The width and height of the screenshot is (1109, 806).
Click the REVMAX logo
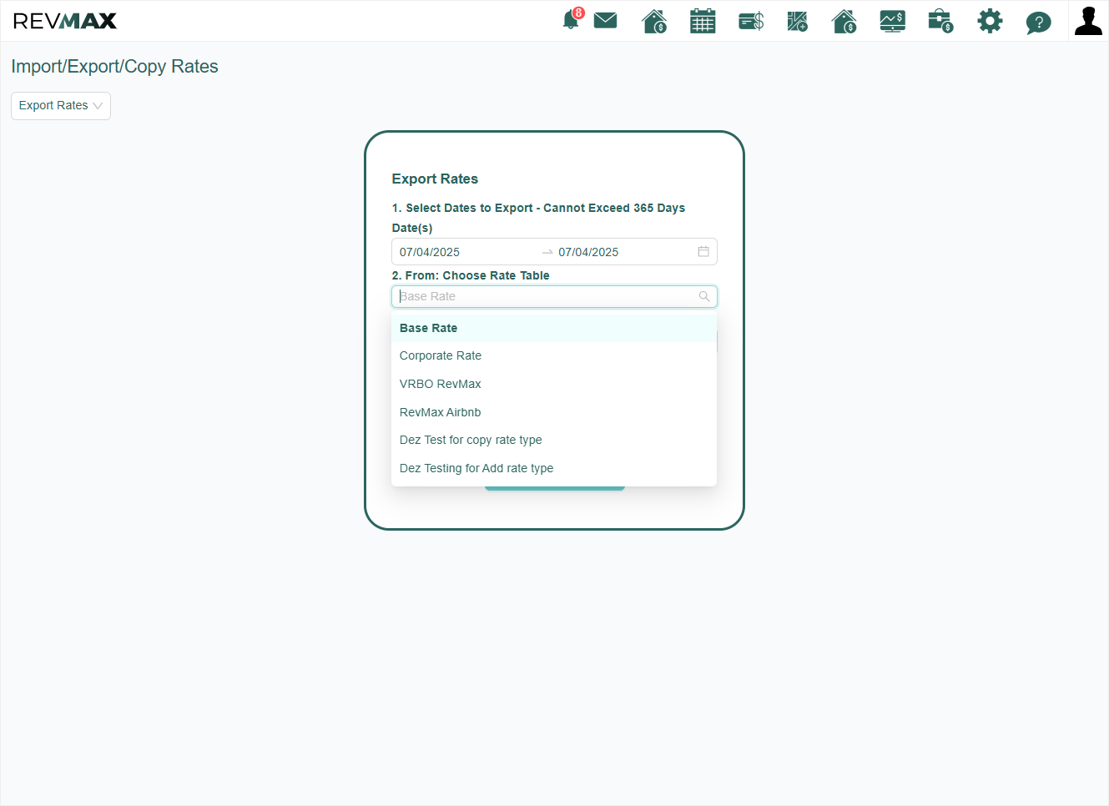point(65,21)
